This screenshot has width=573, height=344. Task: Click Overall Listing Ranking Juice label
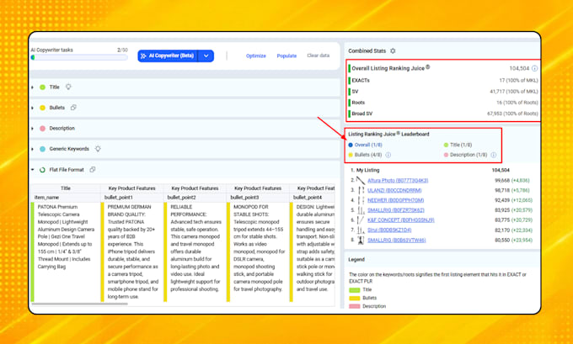click(x=391, y=68)
